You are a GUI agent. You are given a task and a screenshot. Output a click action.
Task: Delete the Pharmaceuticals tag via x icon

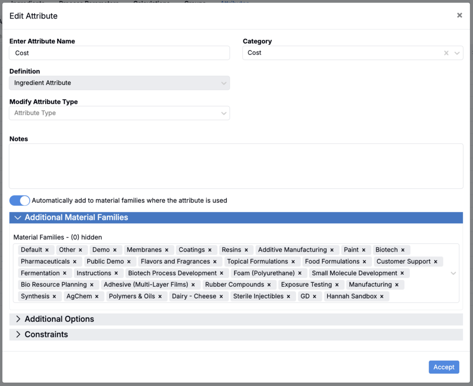point(74,262)
